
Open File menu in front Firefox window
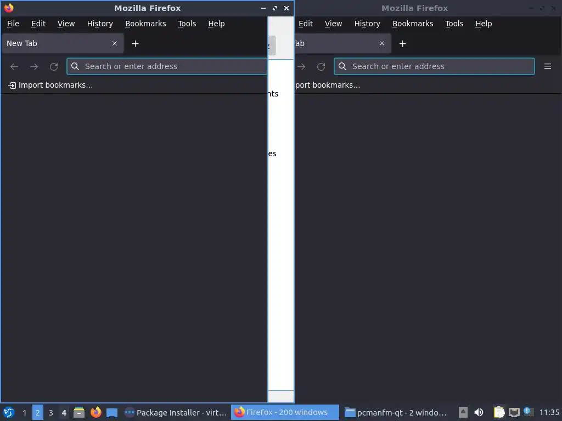point(13,24)
